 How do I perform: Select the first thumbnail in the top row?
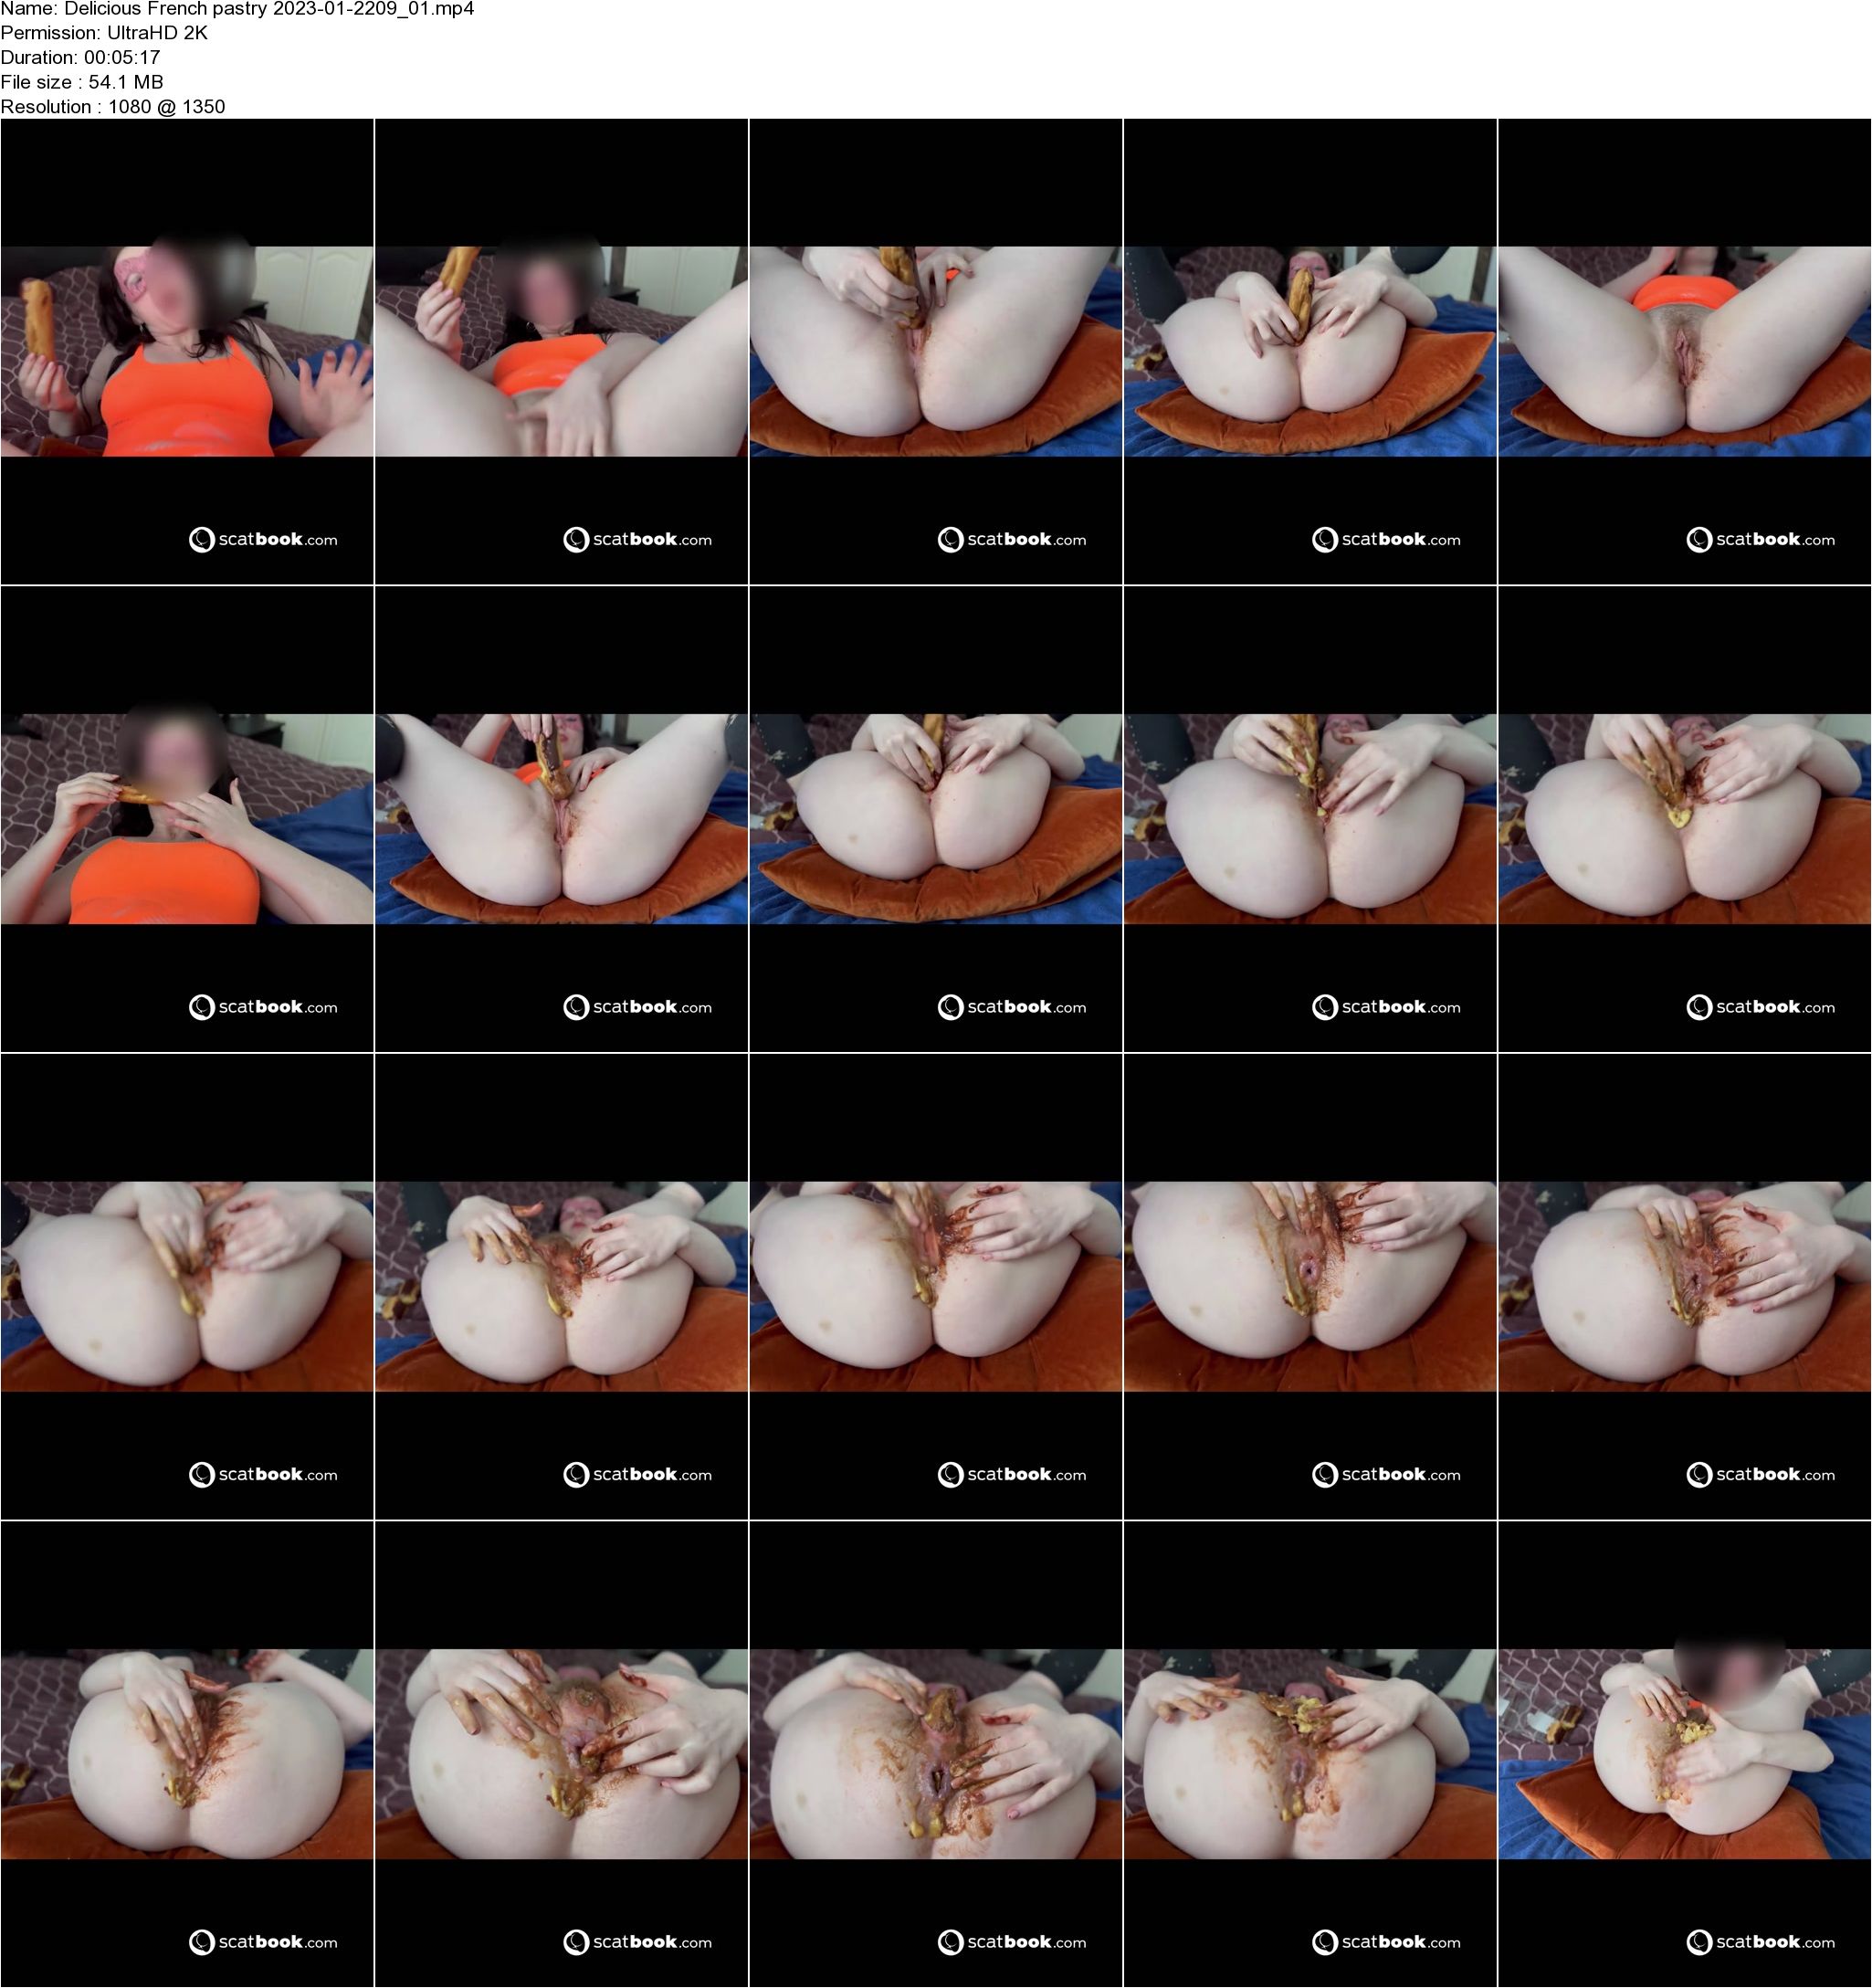click(x=187, y=352)
